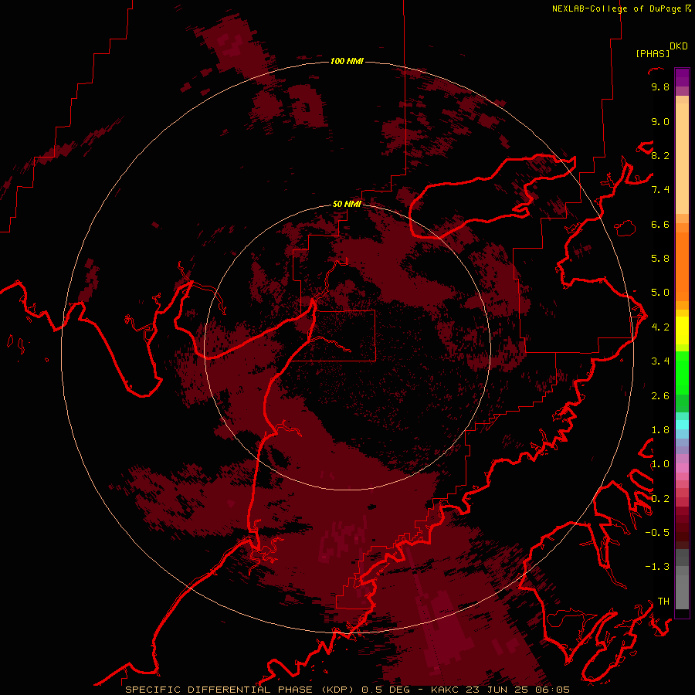Click the purple segment of the color bar
This screenshot has width=695, height=695.
pyautogui.click(x=682, y=82)
